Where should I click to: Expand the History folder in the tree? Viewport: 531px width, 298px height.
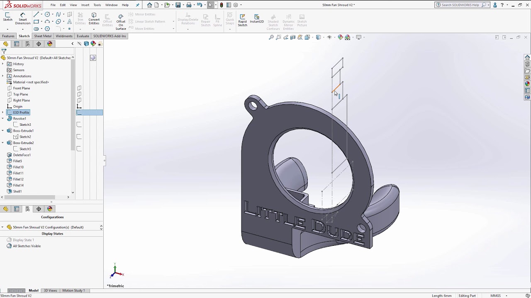[x=3, y=64]
